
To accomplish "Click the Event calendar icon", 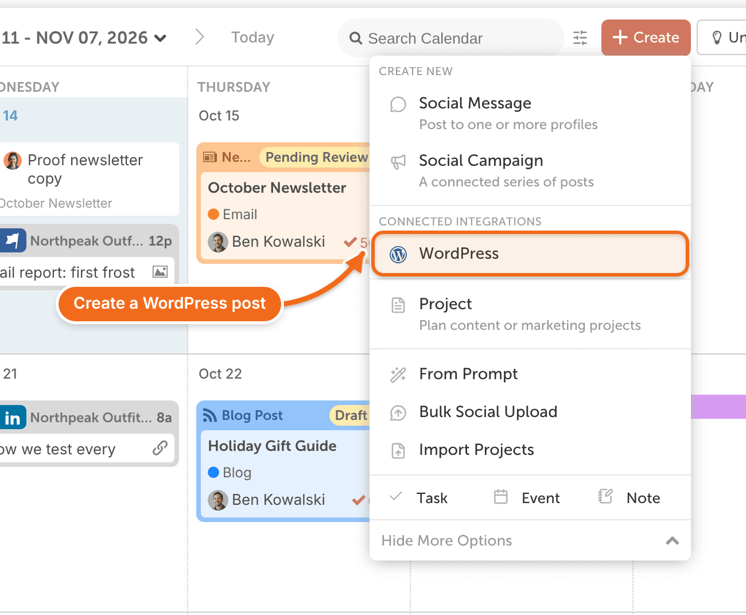I will pyautogui.click(x=501, y=497).
